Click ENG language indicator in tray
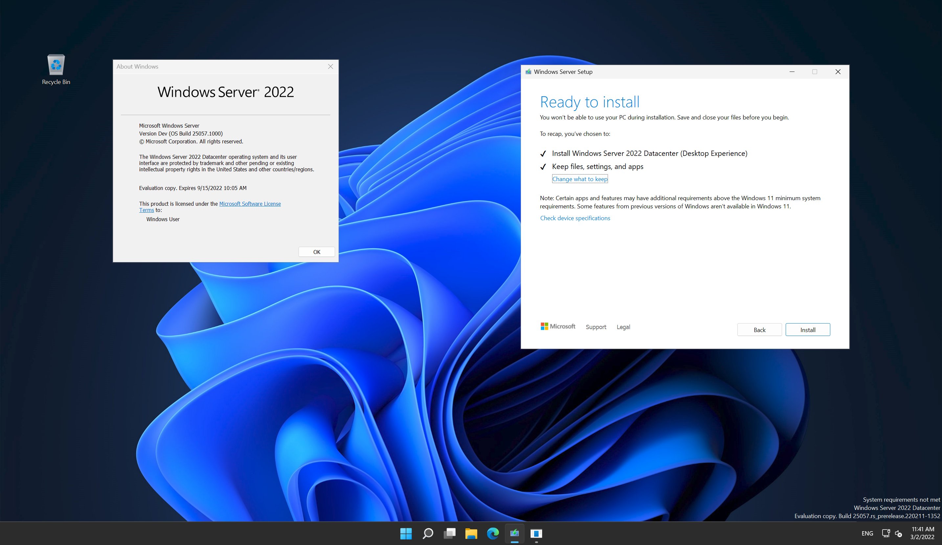The height and width of the screenshot is (545, 942). (867, 534)
